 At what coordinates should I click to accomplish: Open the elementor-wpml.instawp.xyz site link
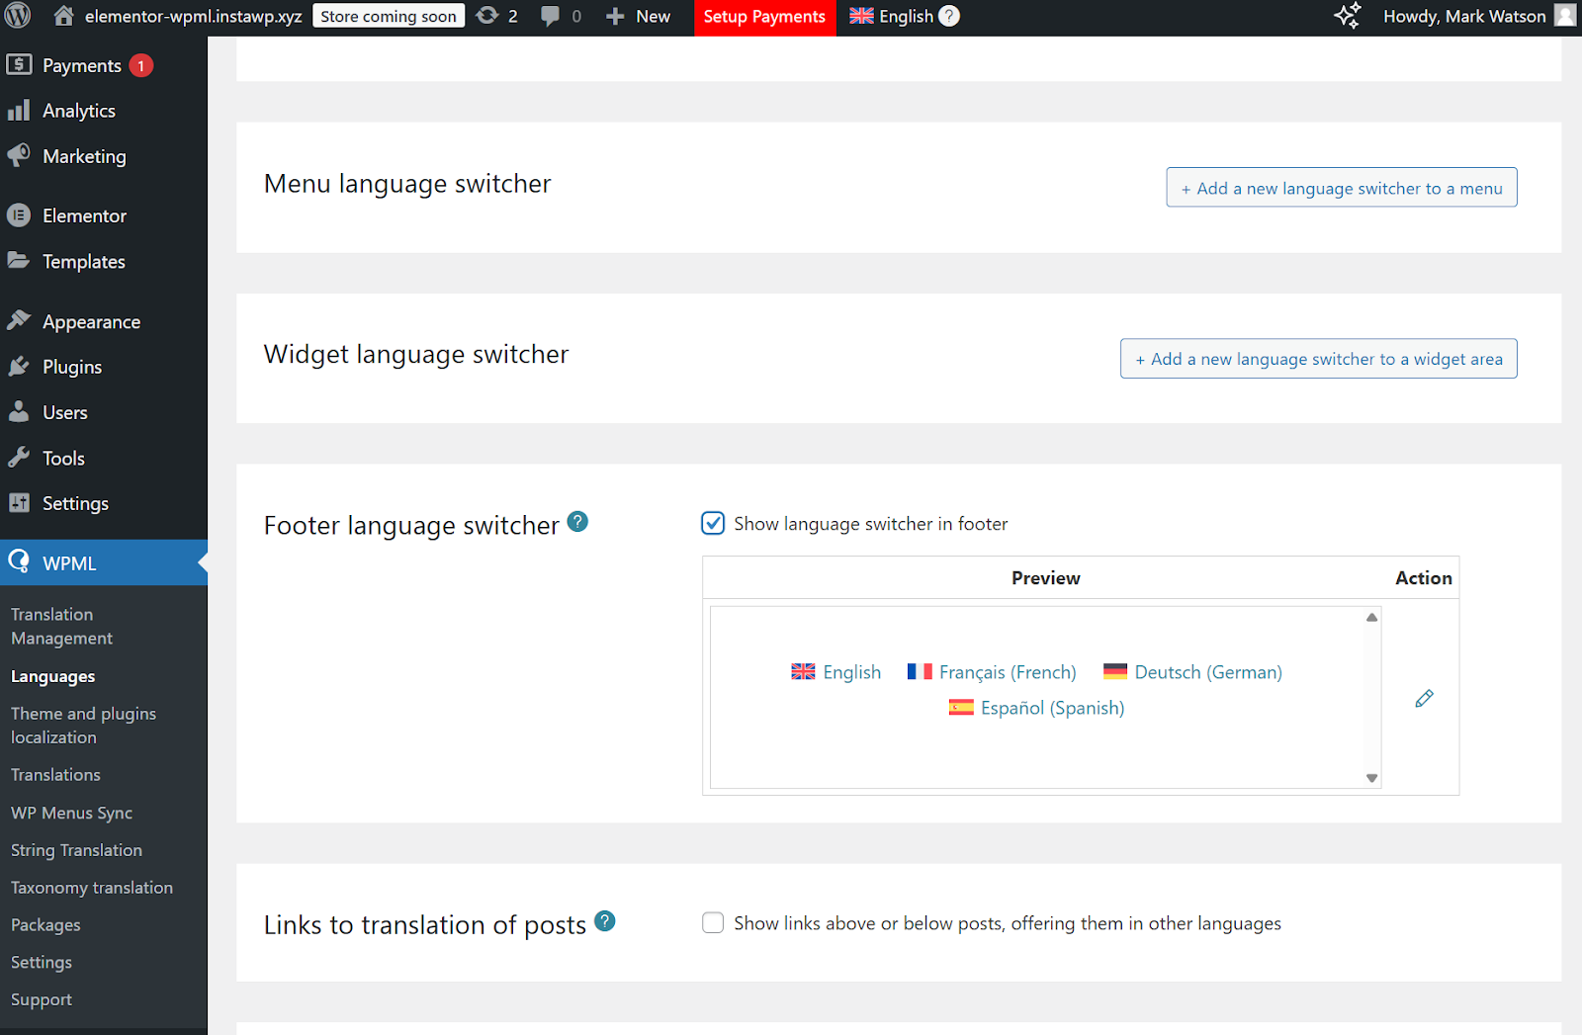[193, 16]
